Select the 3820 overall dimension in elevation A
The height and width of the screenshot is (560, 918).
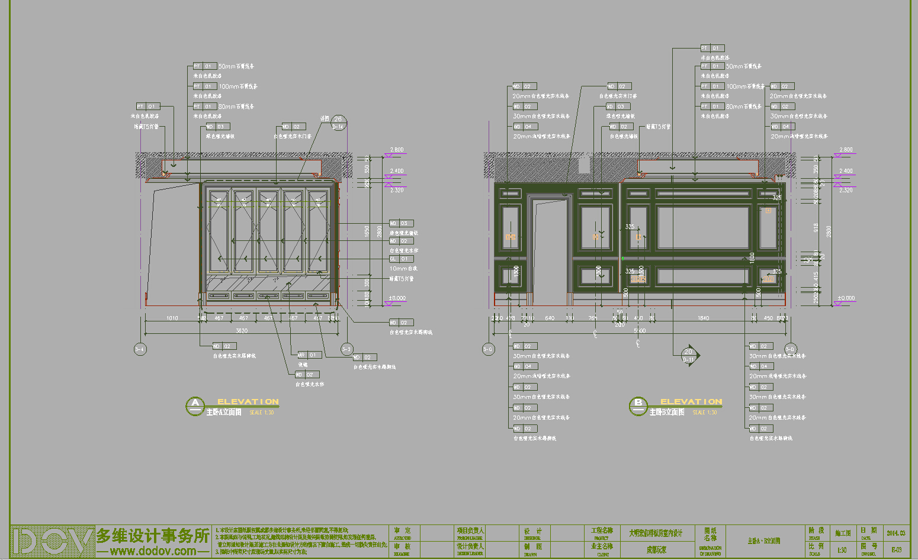[x=242, y=330]
